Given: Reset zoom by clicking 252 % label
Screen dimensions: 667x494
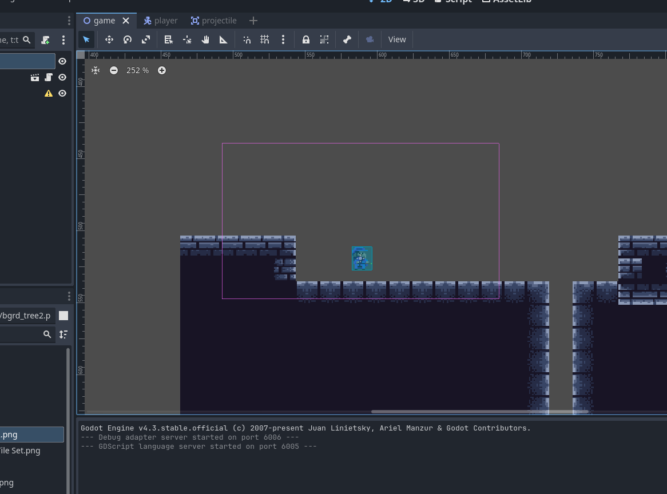Looking at the screenshot, I should [x=137, y=70].
